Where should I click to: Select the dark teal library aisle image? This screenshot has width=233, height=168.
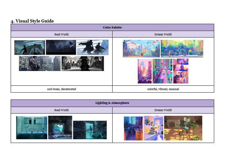tap(90, 130)
